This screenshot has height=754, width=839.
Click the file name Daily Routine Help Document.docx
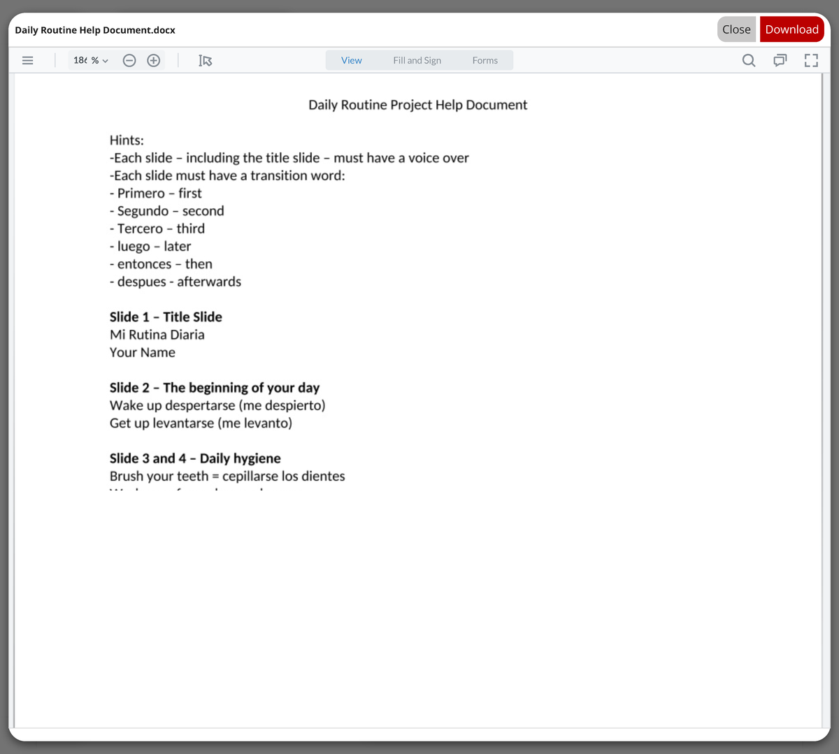(95, 30)
